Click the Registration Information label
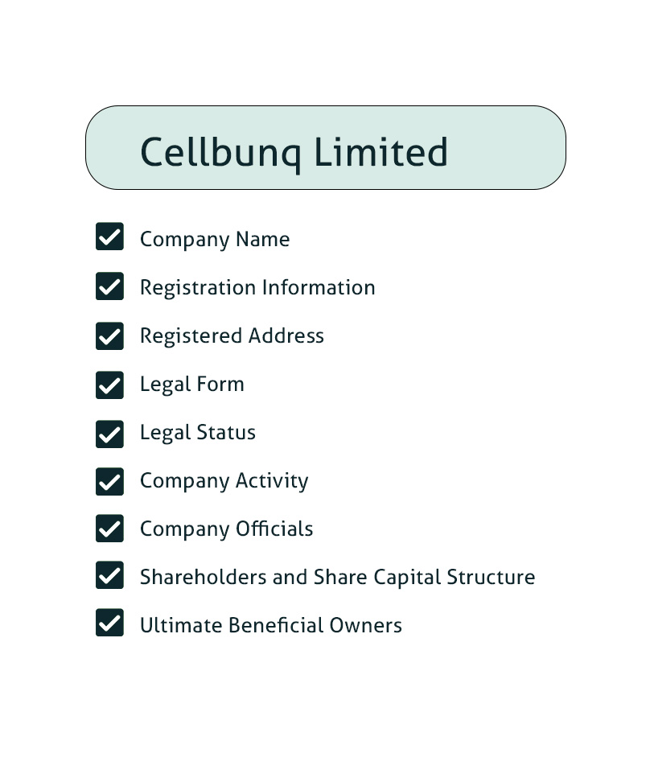Screen dimensions: 650x782 (257, 288)
